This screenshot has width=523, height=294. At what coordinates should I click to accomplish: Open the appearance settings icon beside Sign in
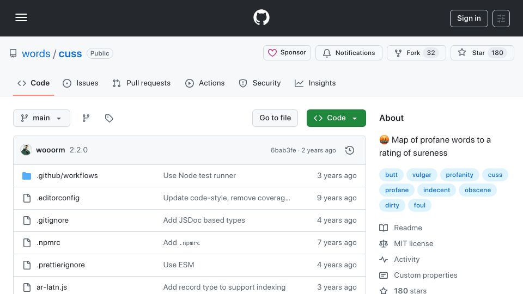(x=501, y=19)
